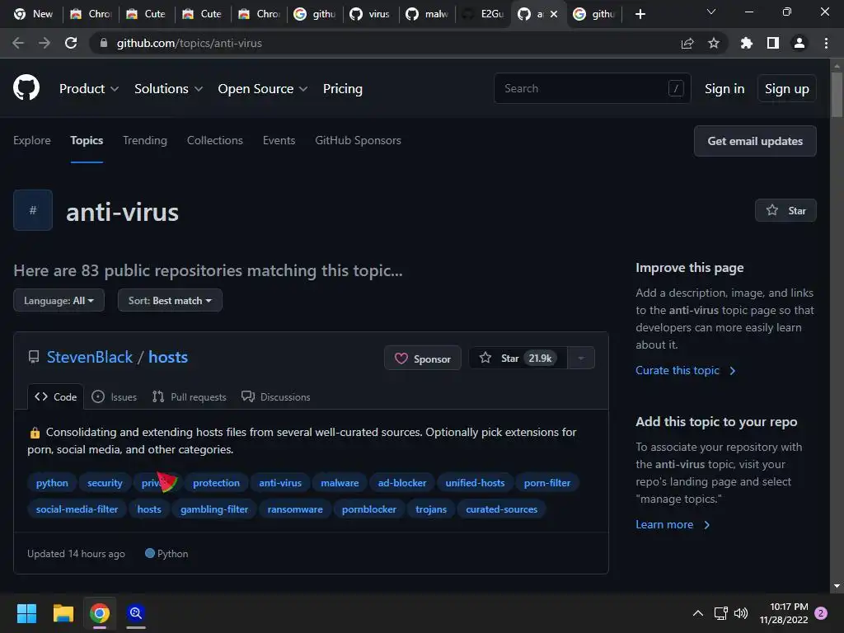Open the Collections tab
Screen dimensions: 844x633
215,140
